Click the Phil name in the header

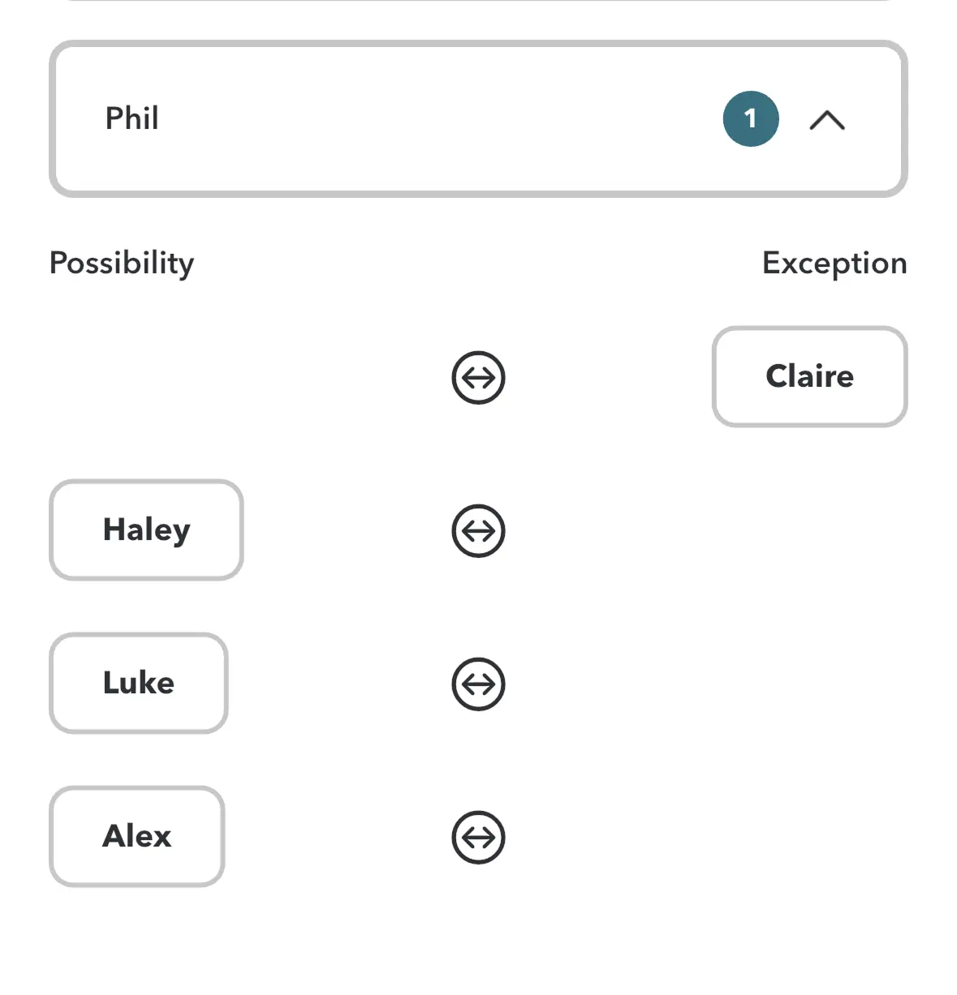pyautogui.click(x=131, y=118)
